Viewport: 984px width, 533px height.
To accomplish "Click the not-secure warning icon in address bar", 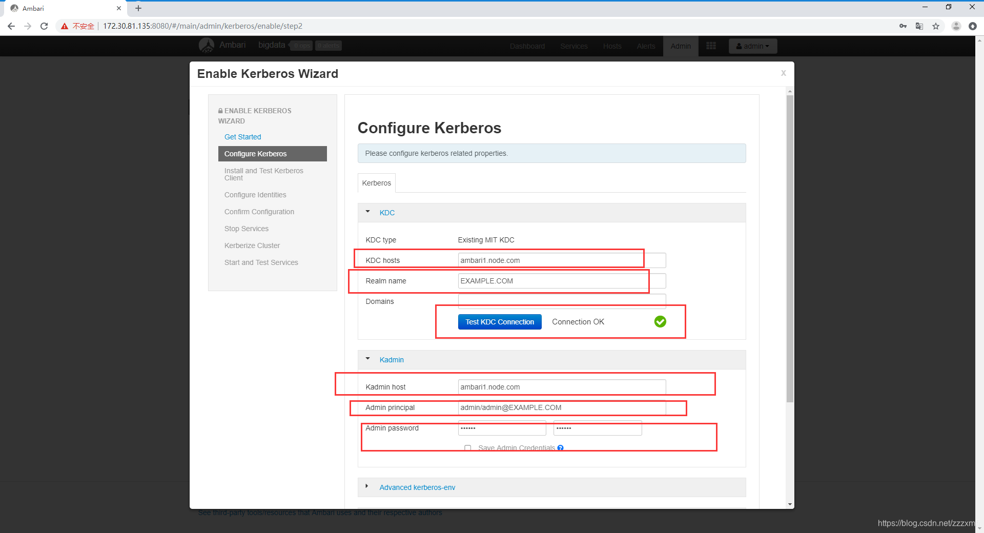I will pyautogui.click(x=65, y=26).
